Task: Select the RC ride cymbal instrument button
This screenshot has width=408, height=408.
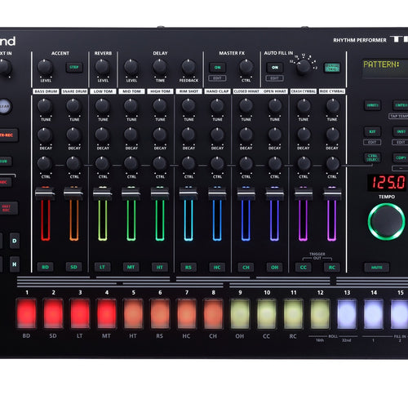Action: point(332,267)
